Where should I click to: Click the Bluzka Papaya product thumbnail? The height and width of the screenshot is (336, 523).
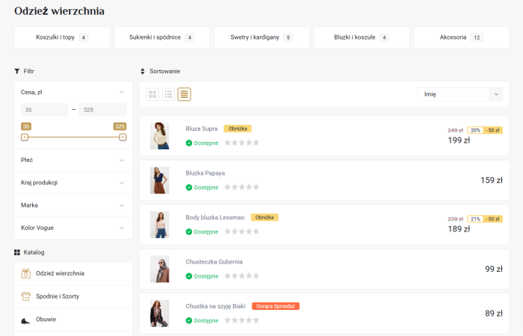159,180
